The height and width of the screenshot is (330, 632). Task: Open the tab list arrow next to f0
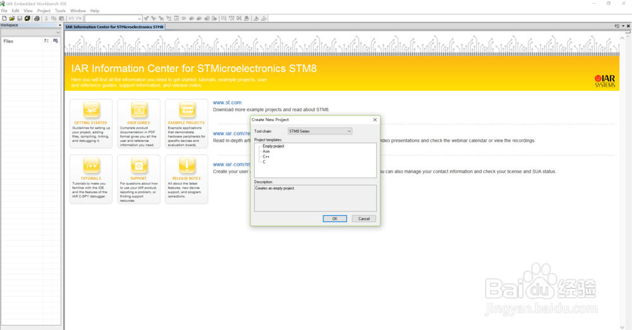(623, 26)
